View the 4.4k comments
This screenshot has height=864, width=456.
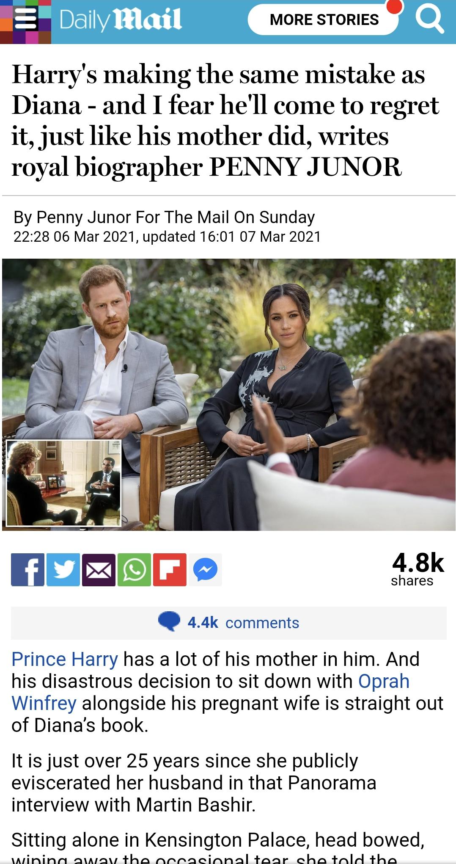click(x=243, y=623)
